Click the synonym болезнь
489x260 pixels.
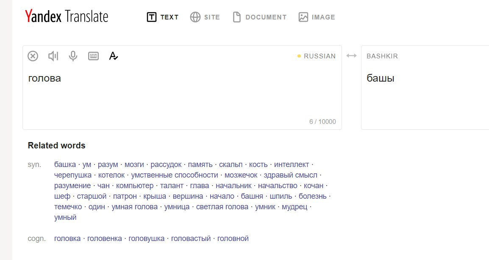[x=312, y=196]
